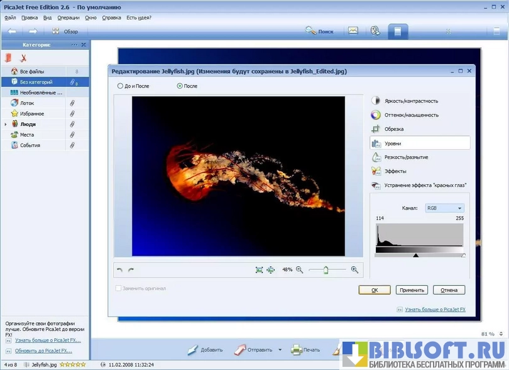
Task: Open the Отправить dropdown arrow
Action: point(280,350)
